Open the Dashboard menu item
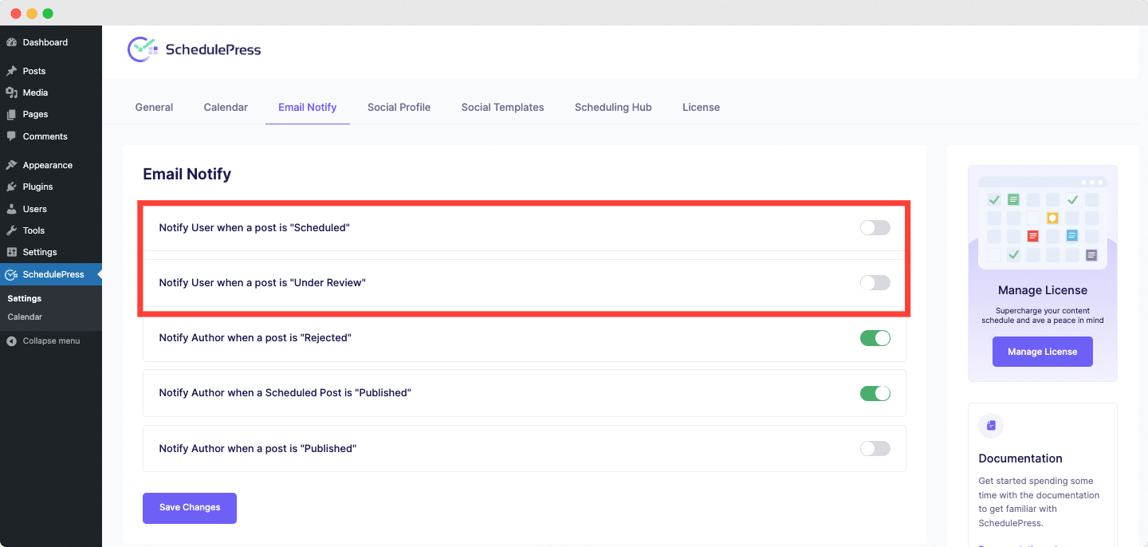 [51, 42]
